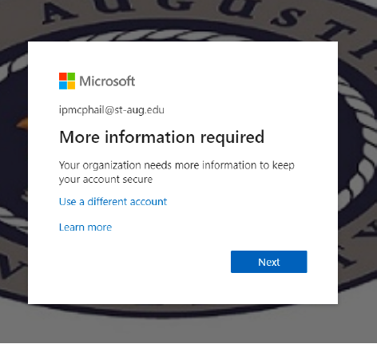Image resolution: width=377 pixels, height=344 pixels.
Task: Click the yellow square in Microsoft logo
Action: point(71,85)
